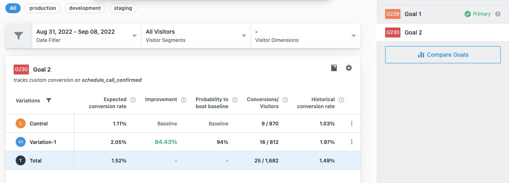Open the Visitor Segments dropdown
Viewport: 509px width, 183px height.
(196, 36)
